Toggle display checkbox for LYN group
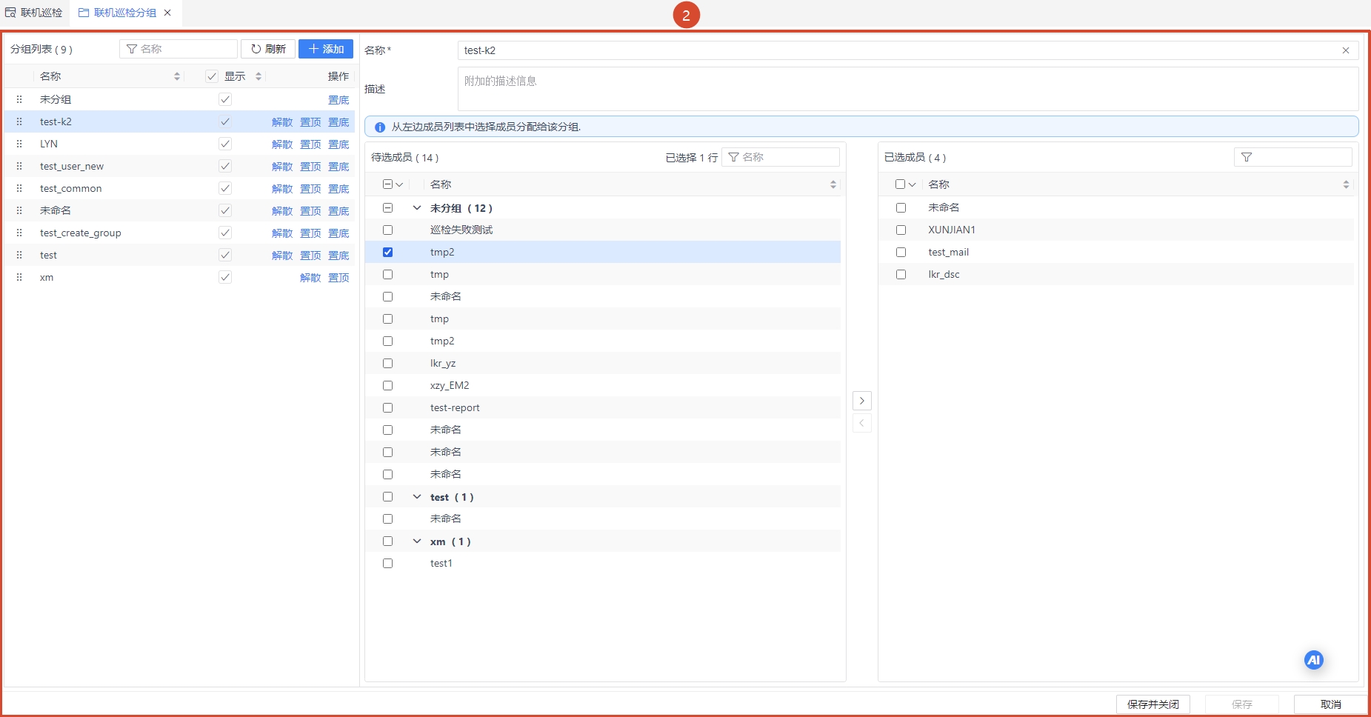 coord(225,144)
